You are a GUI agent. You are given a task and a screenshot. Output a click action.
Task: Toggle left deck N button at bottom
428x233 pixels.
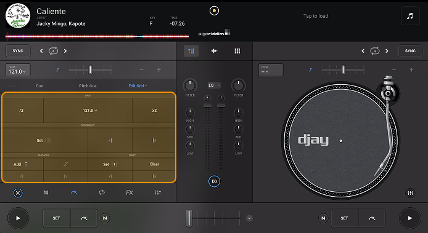tap(105, 218)
